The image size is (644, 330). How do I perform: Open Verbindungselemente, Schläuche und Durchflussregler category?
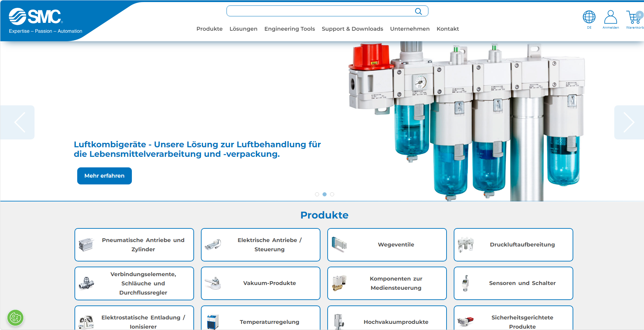(x=134, y=283)
